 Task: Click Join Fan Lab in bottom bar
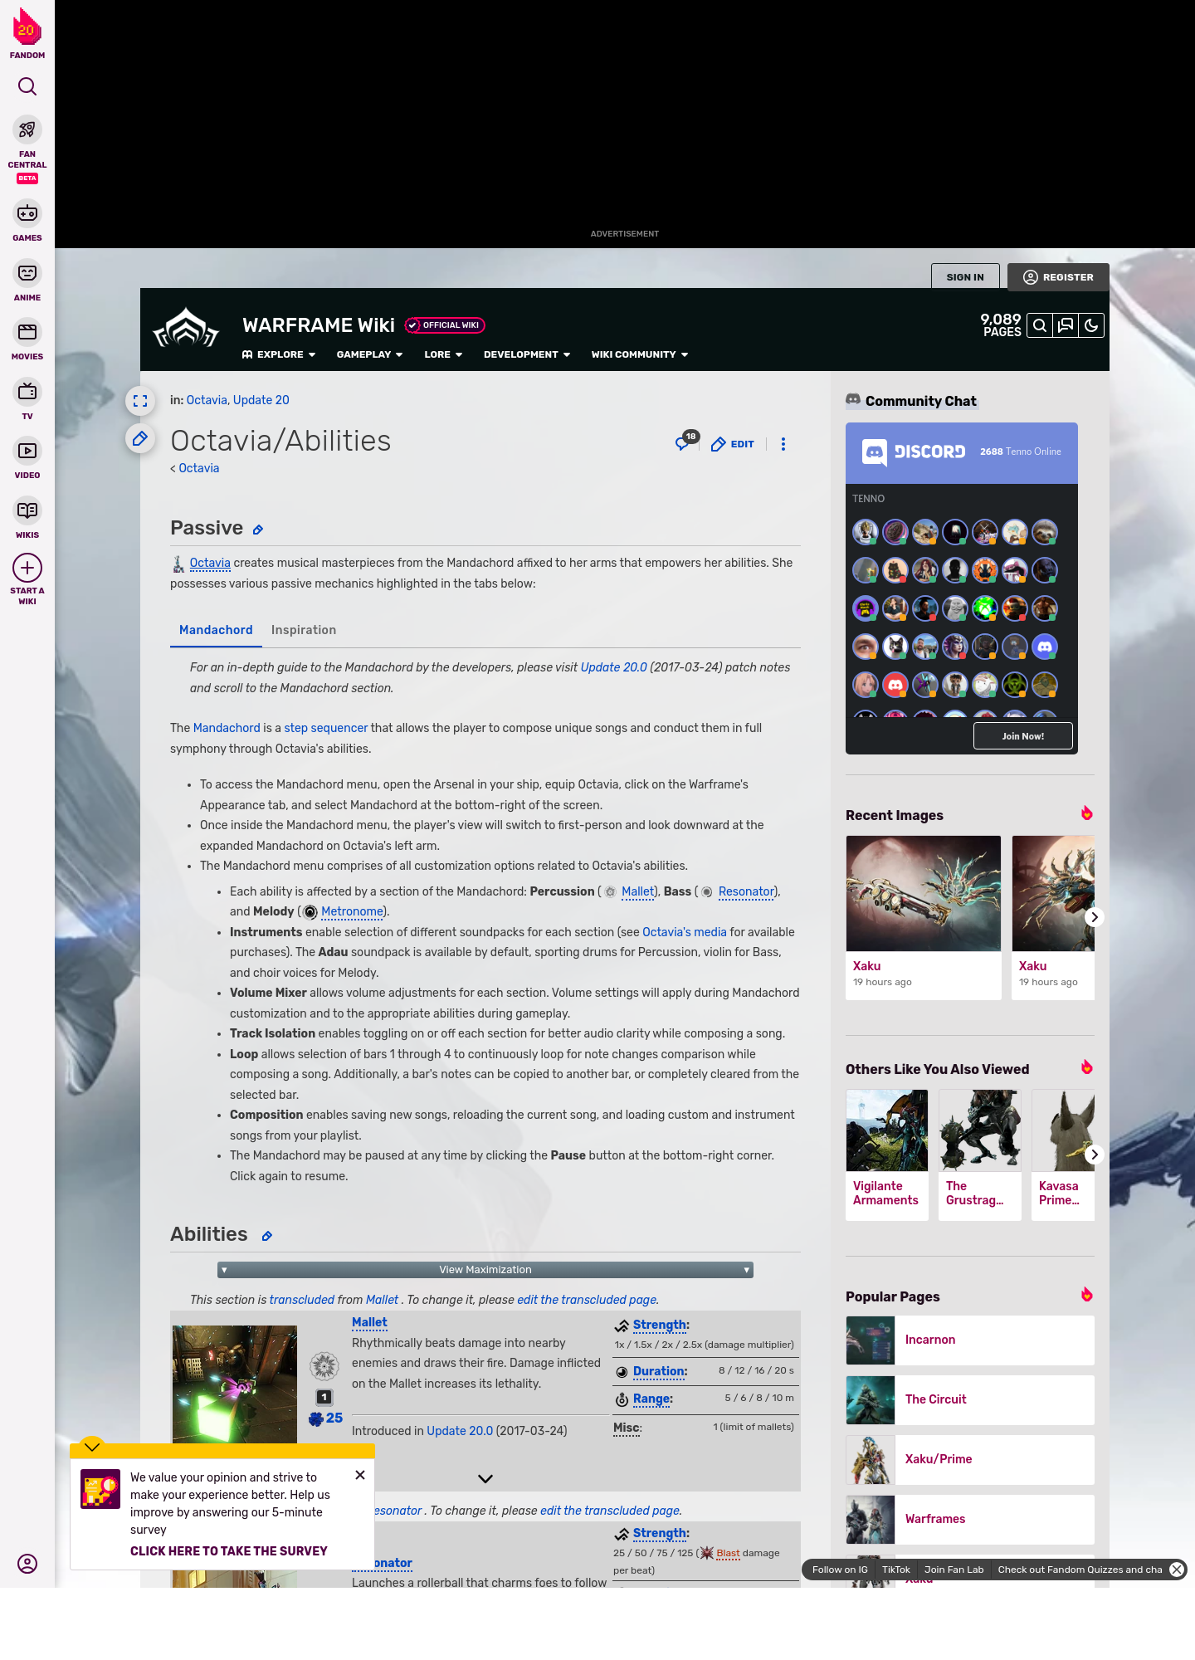point(954,1570)
